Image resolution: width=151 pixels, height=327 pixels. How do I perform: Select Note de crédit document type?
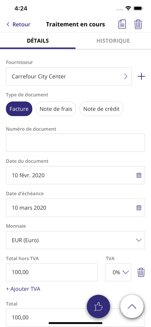pyautogui.click(x=101, y=109)
